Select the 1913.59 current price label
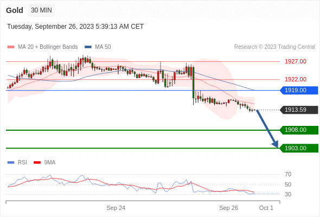 point(299,110)
